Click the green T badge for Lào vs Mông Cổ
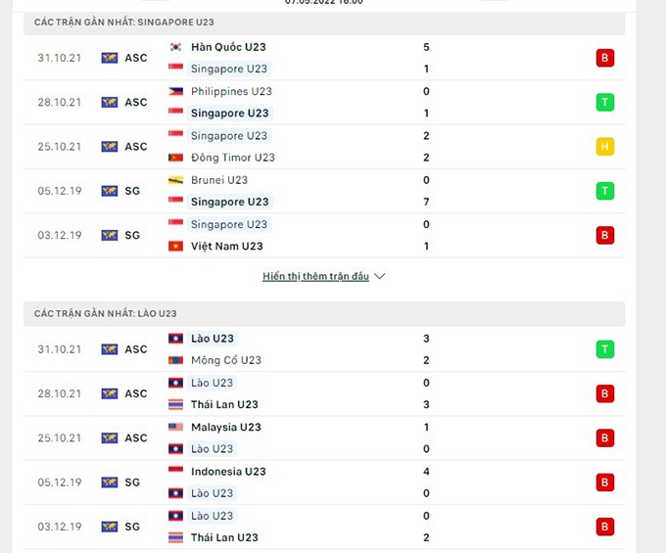 (x=605, y=349)
